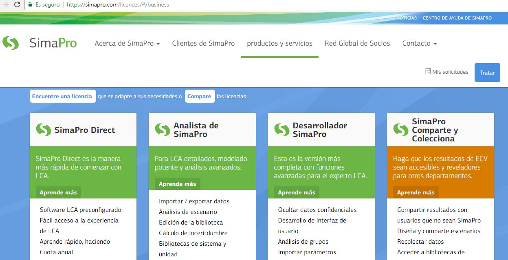Select the productos y servicios menu item
Screen dimensions: 508x260
279,43
